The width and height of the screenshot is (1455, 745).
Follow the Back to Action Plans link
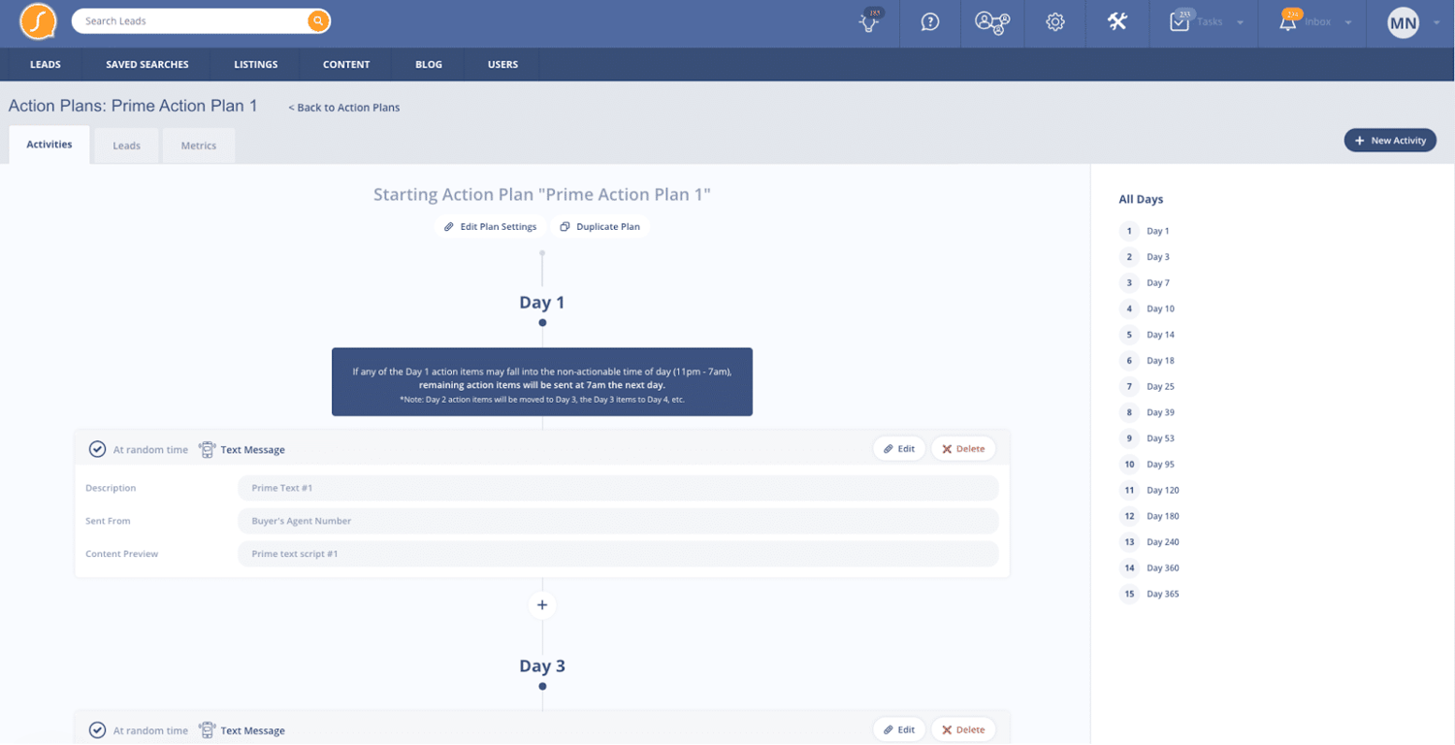point(343,107)
